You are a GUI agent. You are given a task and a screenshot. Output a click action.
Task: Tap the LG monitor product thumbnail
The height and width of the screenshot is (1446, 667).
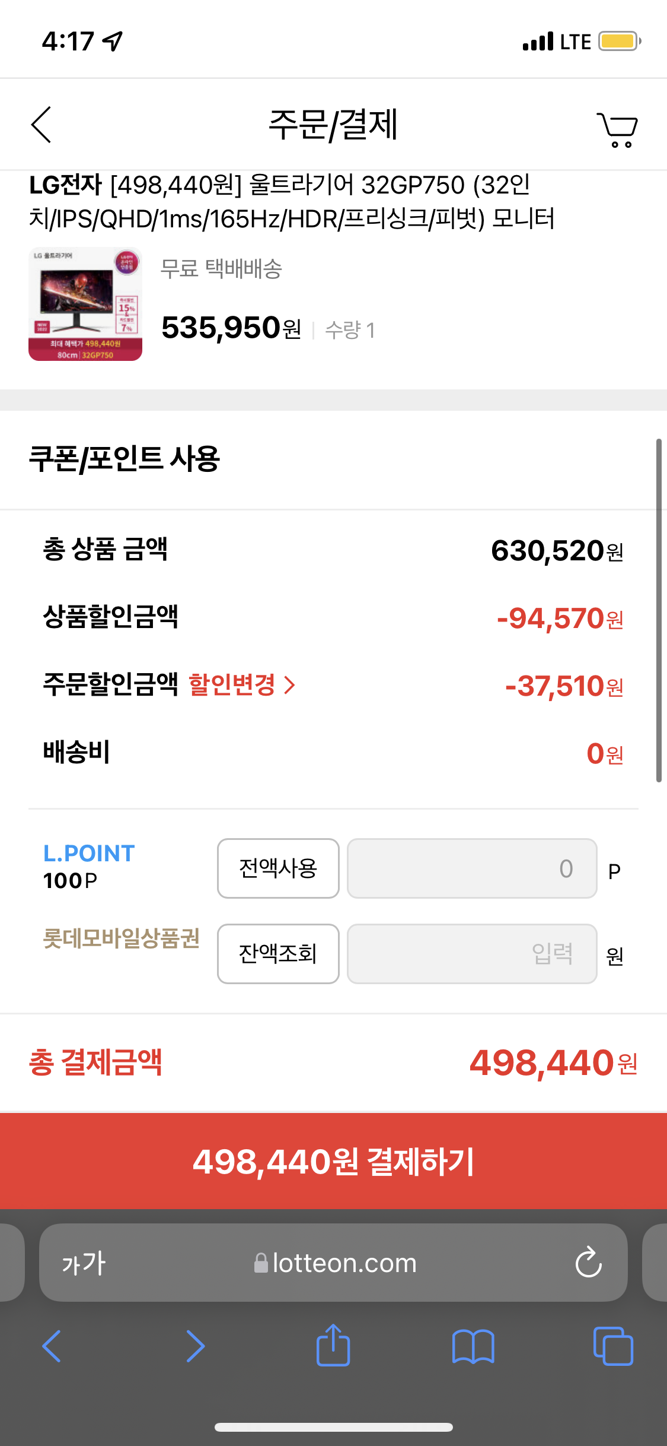click(x=85, y=304)
